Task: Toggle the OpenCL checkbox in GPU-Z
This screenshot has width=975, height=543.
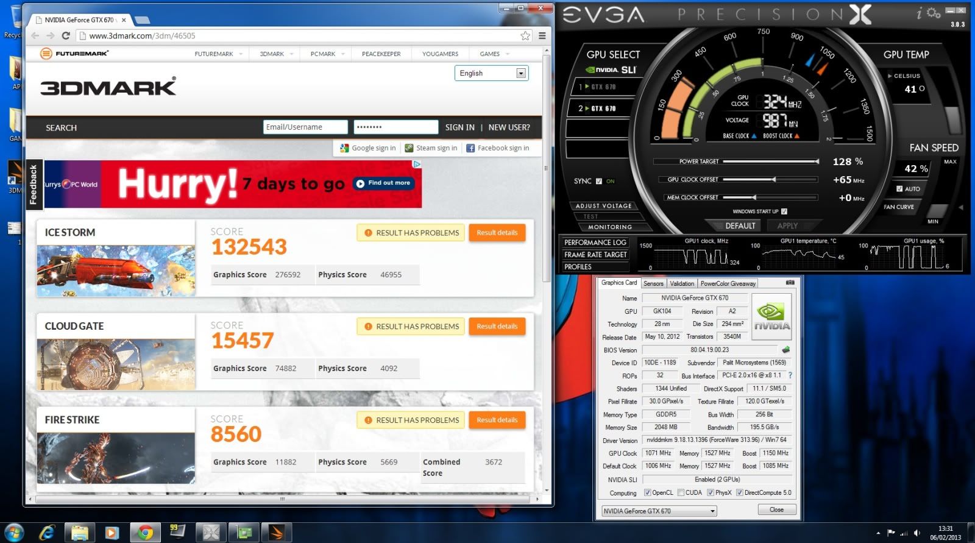Action: [x=647, y=492]
